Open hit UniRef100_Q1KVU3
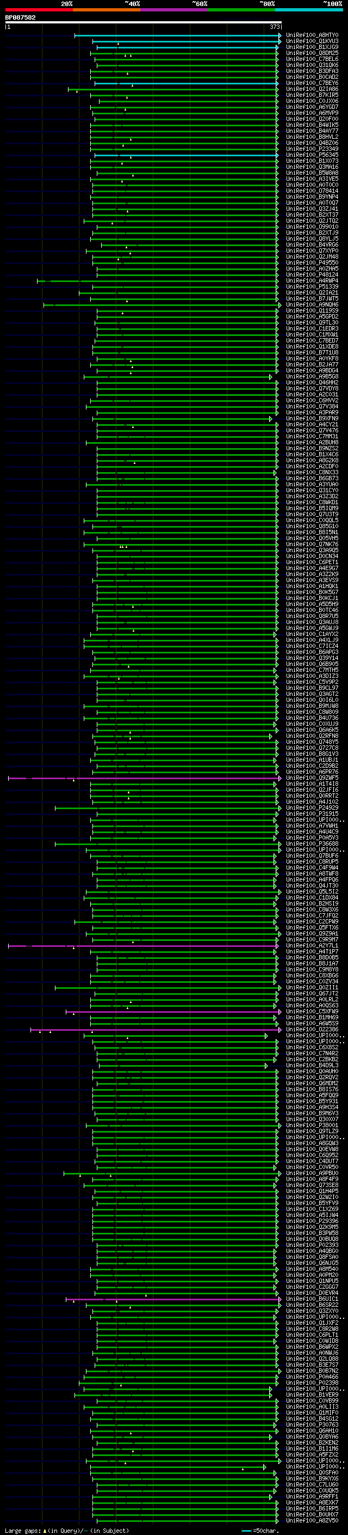The width and height of the screenshot is (348, 1535). (x=312, y=42)
